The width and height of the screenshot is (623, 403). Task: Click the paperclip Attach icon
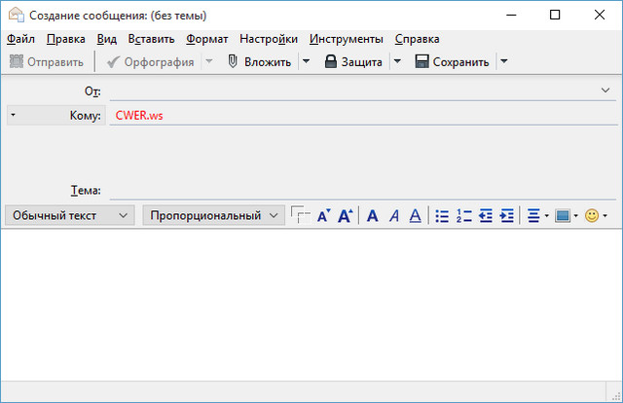point(233,61)
